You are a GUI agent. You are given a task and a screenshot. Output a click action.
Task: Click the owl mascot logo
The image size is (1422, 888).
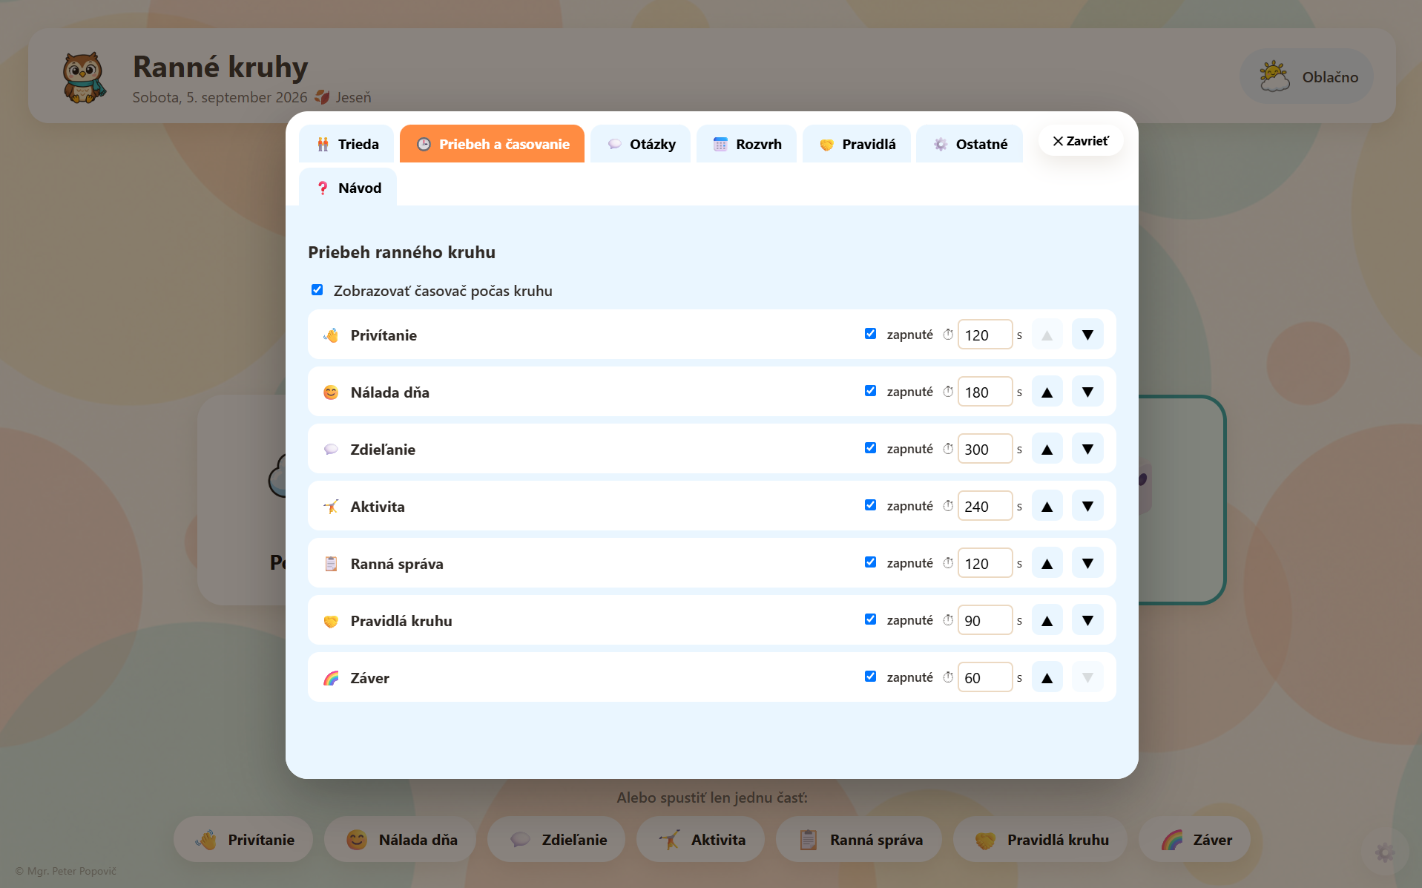(x=84, y=78)
